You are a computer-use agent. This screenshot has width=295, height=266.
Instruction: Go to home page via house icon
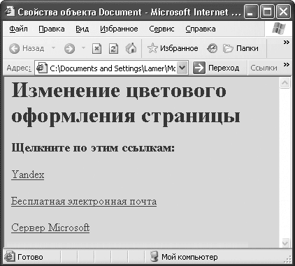click(131, 48)
